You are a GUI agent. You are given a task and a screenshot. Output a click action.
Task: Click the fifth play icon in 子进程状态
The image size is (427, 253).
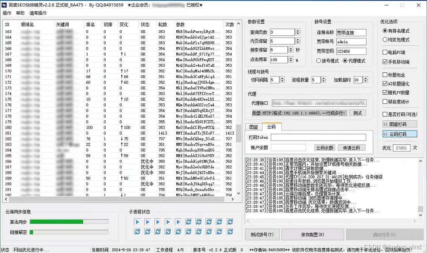tap(178, 222)
